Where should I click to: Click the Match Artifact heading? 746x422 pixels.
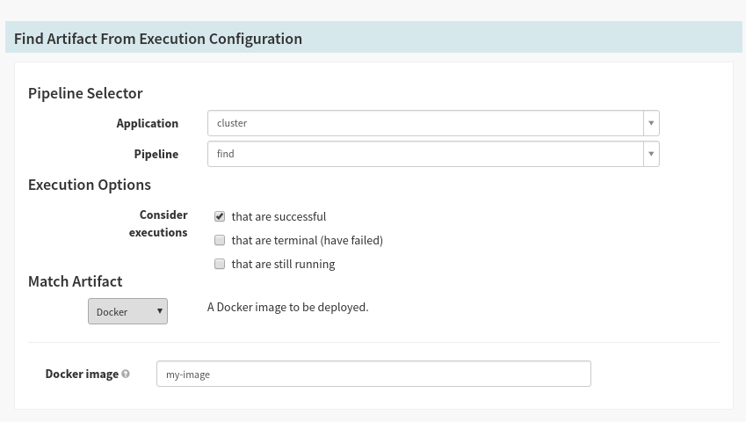coord(76,281)
